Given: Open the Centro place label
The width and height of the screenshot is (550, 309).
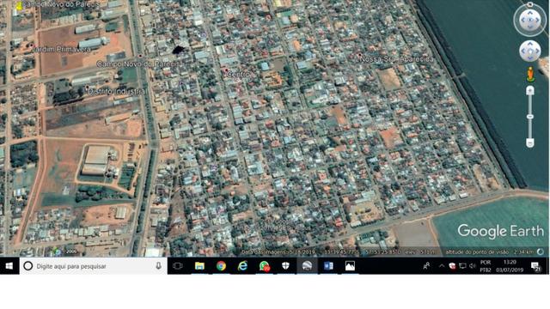Looking at the screenshot, I should [x=238, y=75].
